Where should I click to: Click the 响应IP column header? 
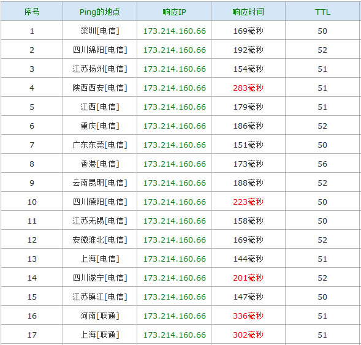click(174, 12)
